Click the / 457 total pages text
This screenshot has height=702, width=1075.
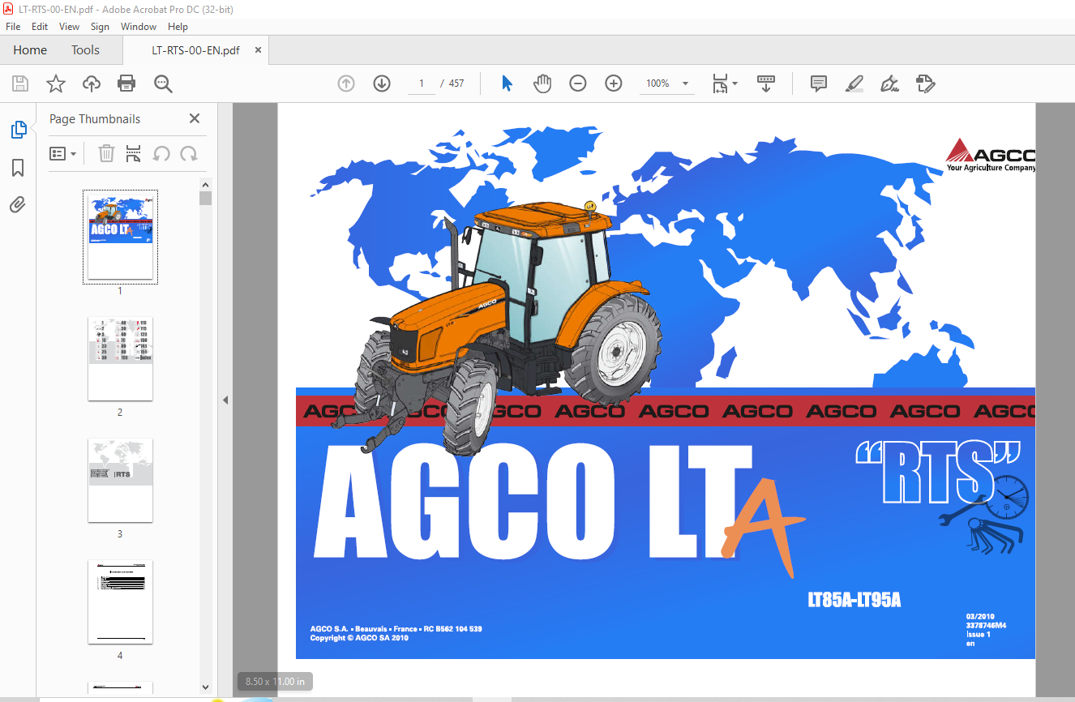click(452, 83)
